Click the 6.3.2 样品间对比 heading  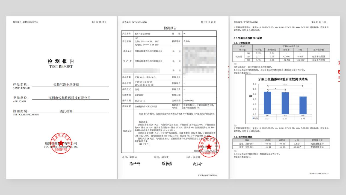pos(243,136)
